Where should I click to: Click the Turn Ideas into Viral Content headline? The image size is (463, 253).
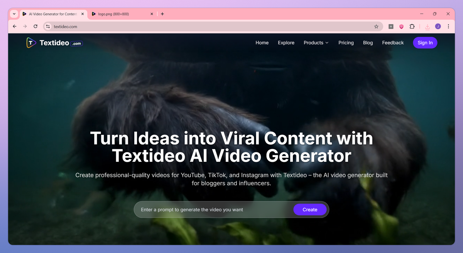pyautogui.click(x=231, y=147)
